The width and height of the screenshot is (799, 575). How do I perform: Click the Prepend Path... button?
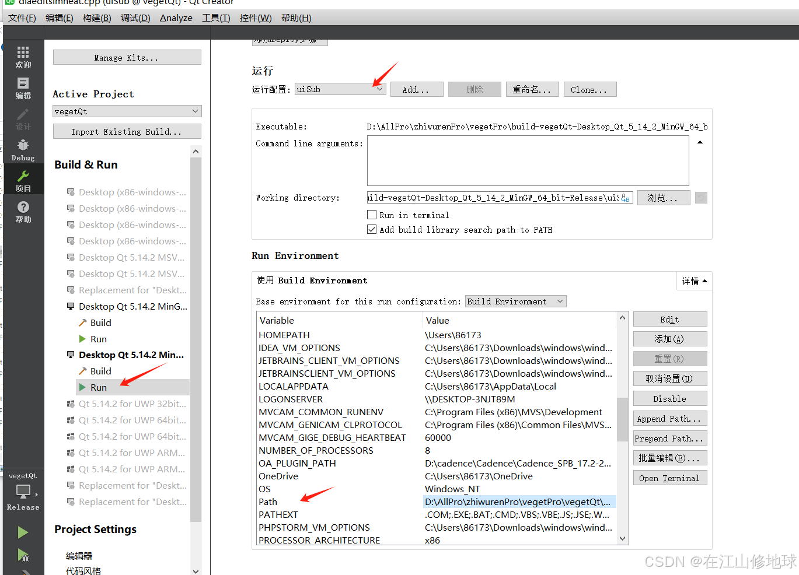pos(670,438)
